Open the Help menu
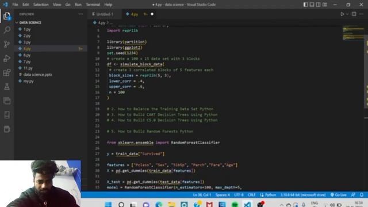Viewport: 368px width, 207px height. (108, 5)
